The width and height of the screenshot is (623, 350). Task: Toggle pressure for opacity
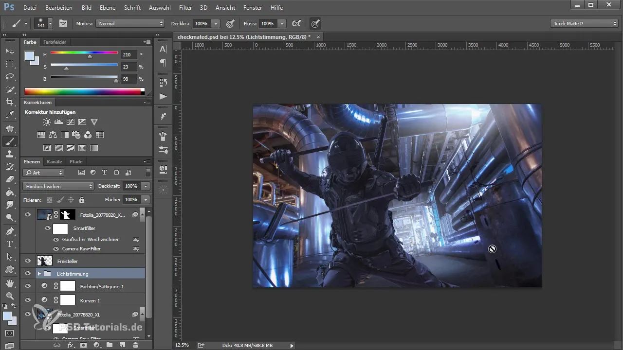coord(230,23)
